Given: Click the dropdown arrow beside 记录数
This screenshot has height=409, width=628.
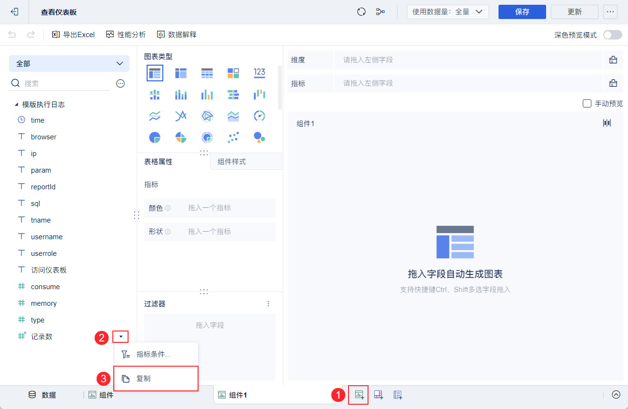Looking at the screenshot, I should click(121, 337).
